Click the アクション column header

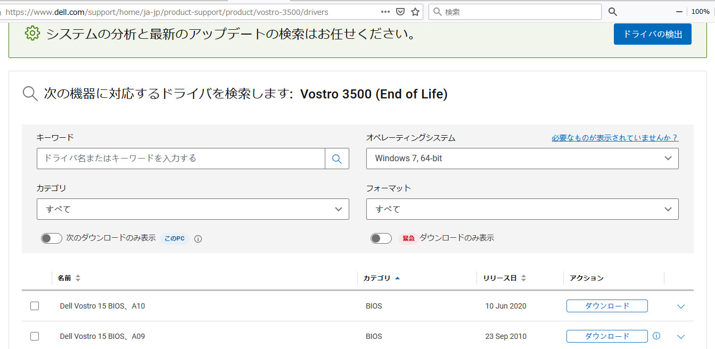click(587, 278)
